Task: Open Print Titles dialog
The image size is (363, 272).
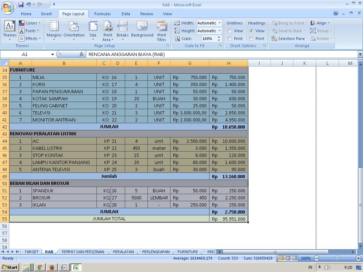Action: [162, 30]
